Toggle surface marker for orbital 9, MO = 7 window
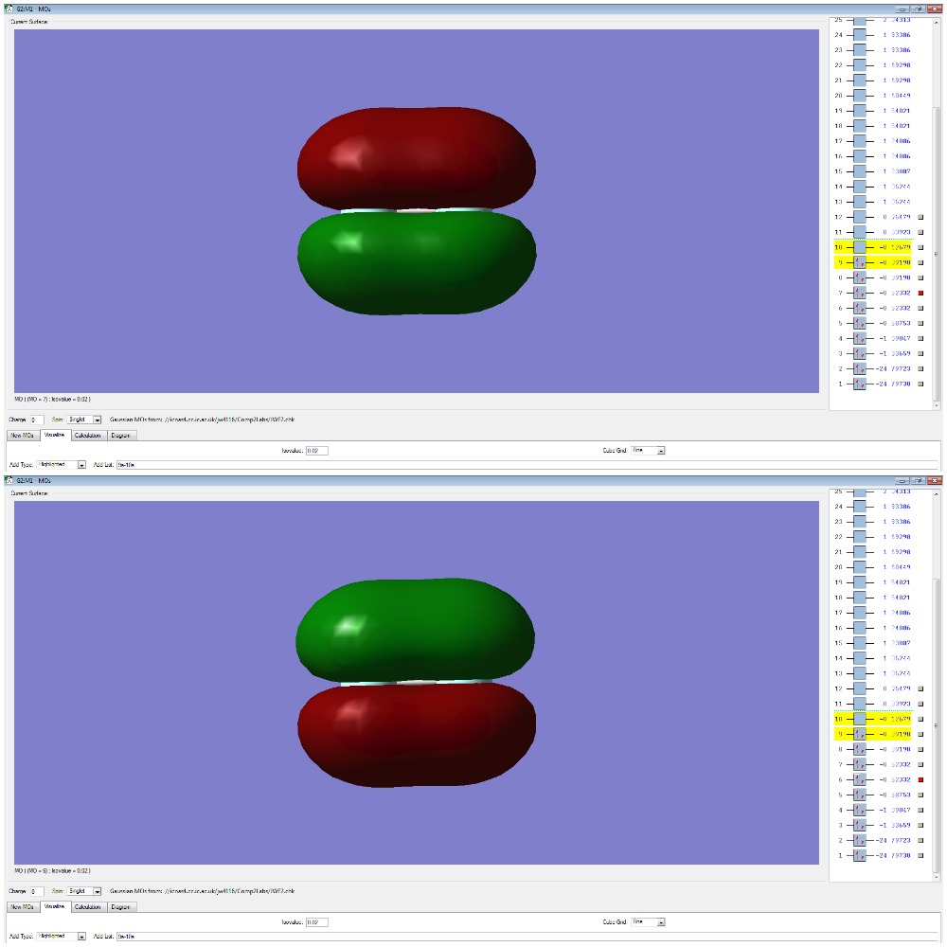The width and height of the screenshot is (947, 947). [x=920, y=262]
